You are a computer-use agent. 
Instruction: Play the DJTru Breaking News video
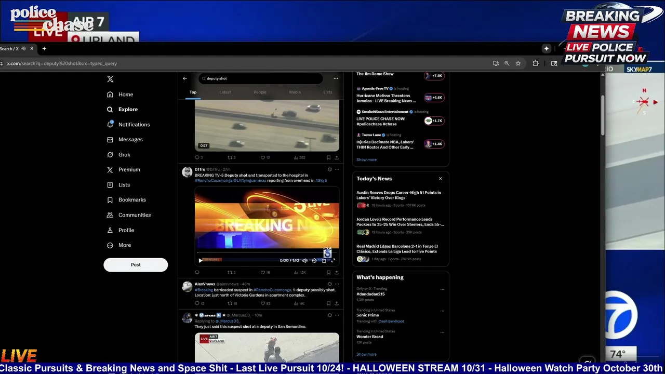pos(201,260)
